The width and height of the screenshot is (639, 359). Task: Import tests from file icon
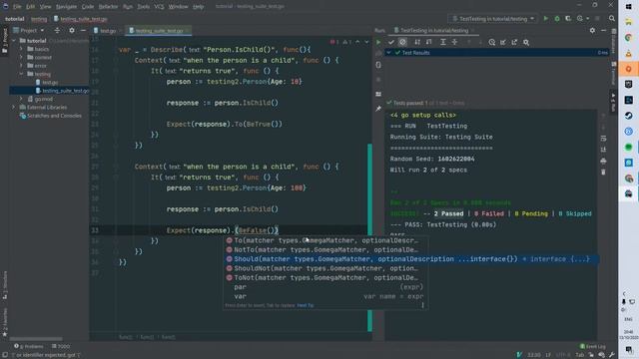pyautogui.click(x=503, y=42)
